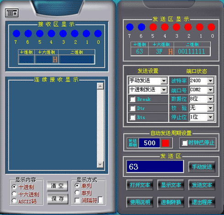Open the 波特率 2400 dropdown

[210, 81]
